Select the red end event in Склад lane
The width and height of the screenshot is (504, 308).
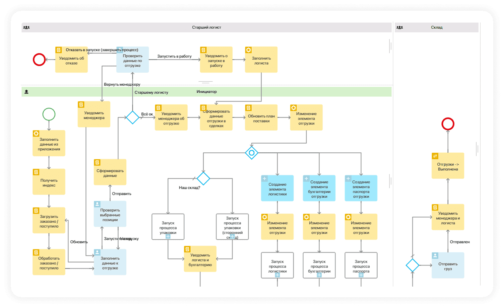448,124
